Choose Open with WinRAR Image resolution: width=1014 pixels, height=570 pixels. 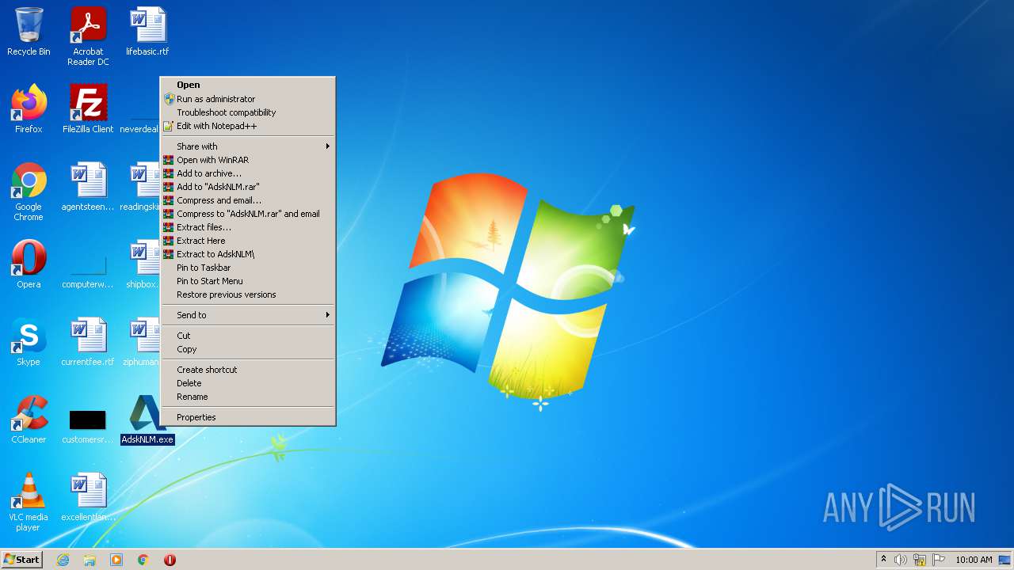click(x=248, y=160)
